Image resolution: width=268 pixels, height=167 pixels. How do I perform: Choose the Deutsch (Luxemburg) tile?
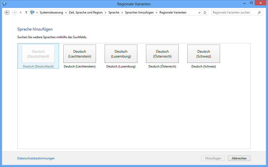click(x=121, y=54)
